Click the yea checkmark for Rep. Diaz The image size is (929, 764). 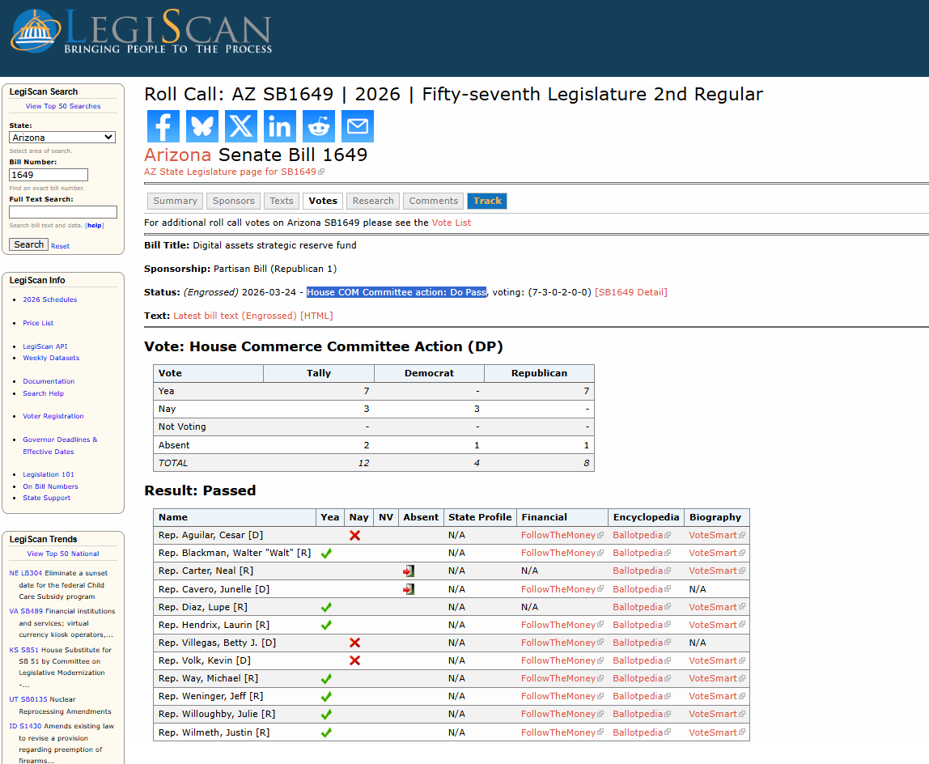point(326,607)
